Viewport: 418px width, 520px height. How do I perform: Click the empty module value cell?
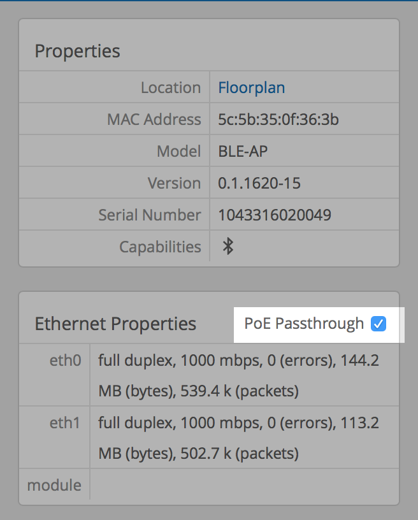pyautogui.click(x=244, y=485)
